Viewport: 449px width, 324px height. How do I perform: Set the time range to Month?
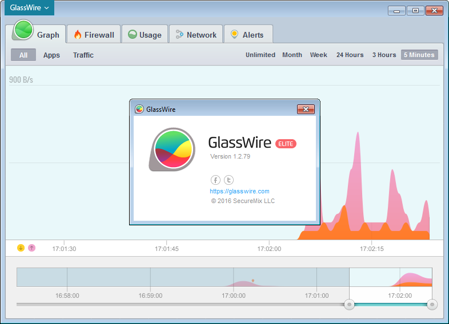(292, 55)
